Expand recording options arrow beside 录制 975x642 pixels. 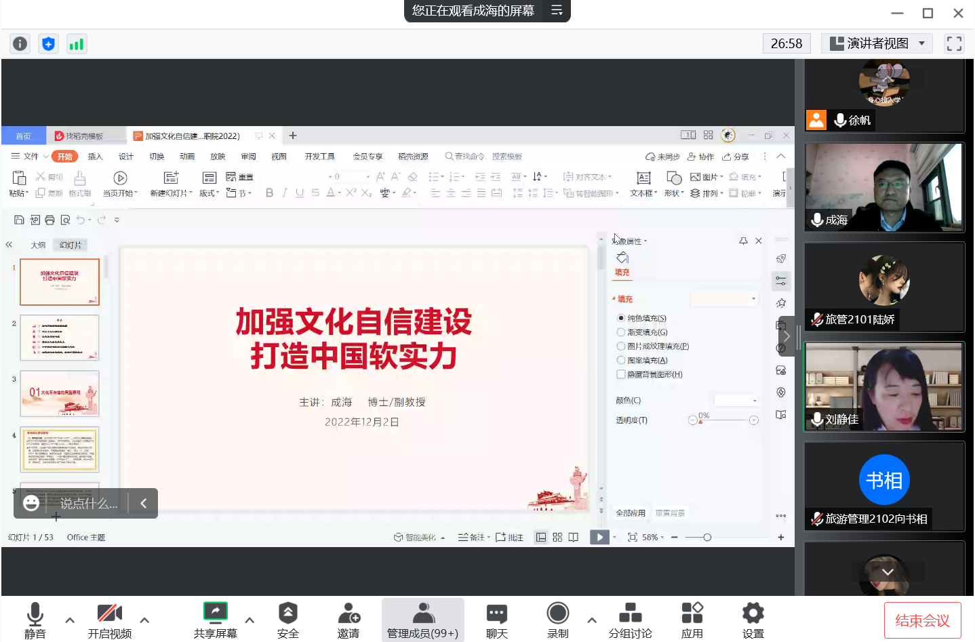point(592,620)
